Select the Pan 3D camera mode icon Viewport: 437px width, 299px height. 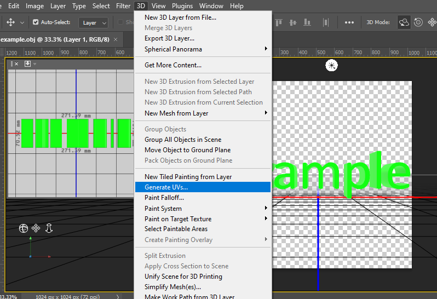click(x=432, y=22)
